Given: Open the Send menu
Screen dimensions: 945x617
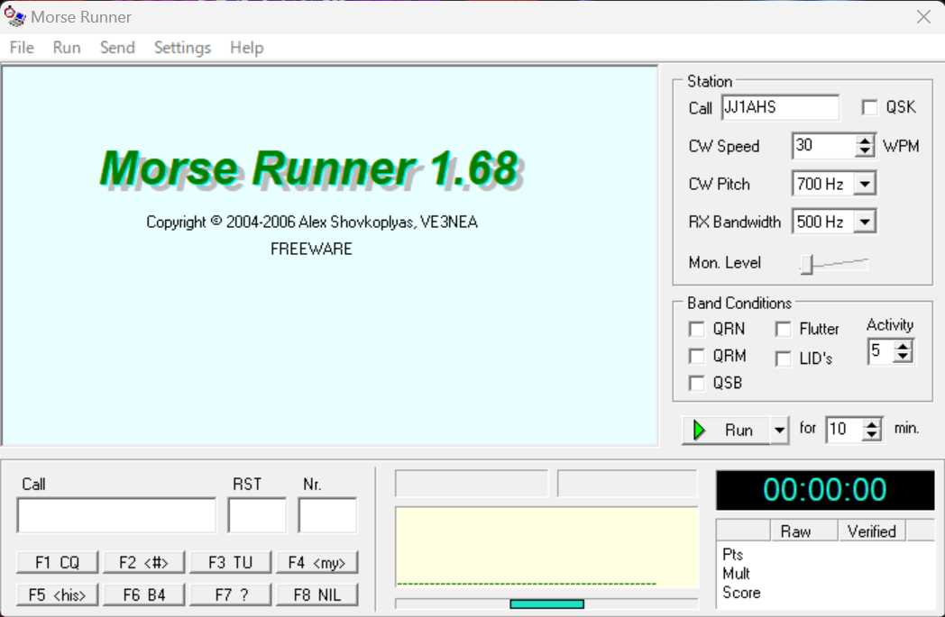Looking at the screenshot, I should coord(117,48).
